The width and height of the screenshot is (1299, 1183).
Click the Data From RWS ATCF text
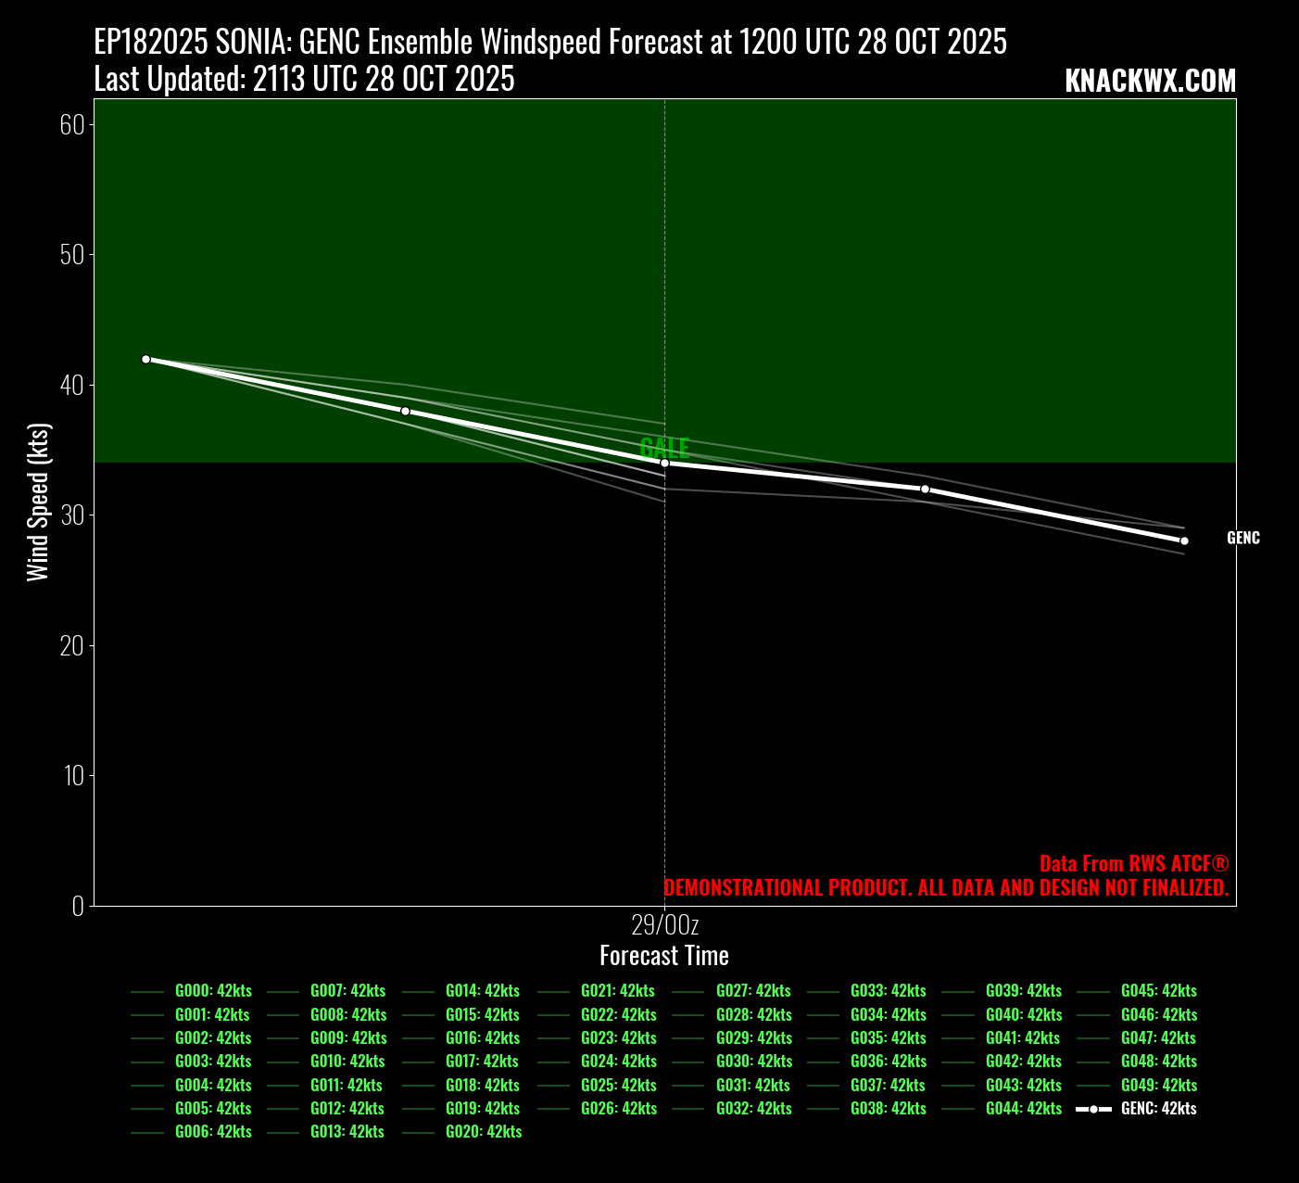[x=1133, y=863]
